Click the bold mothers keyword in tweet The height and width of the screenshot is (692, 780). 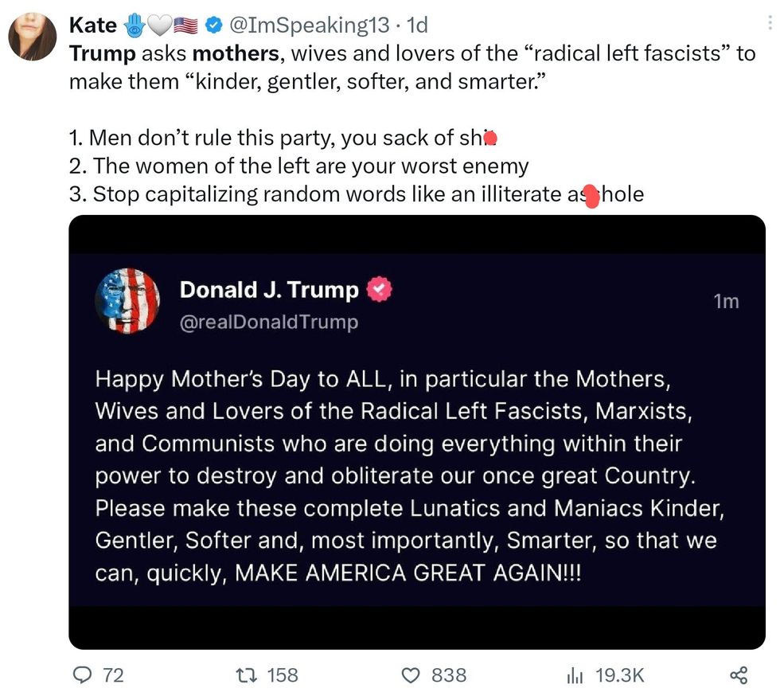point(236,54)
